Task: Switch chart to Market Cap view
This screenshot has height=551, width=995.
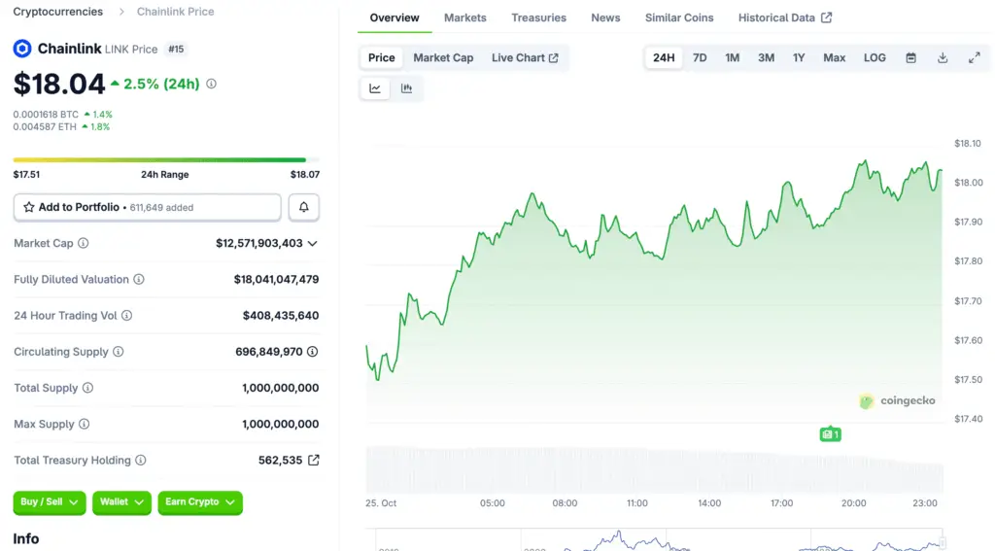Action: (x=443, y=58)
